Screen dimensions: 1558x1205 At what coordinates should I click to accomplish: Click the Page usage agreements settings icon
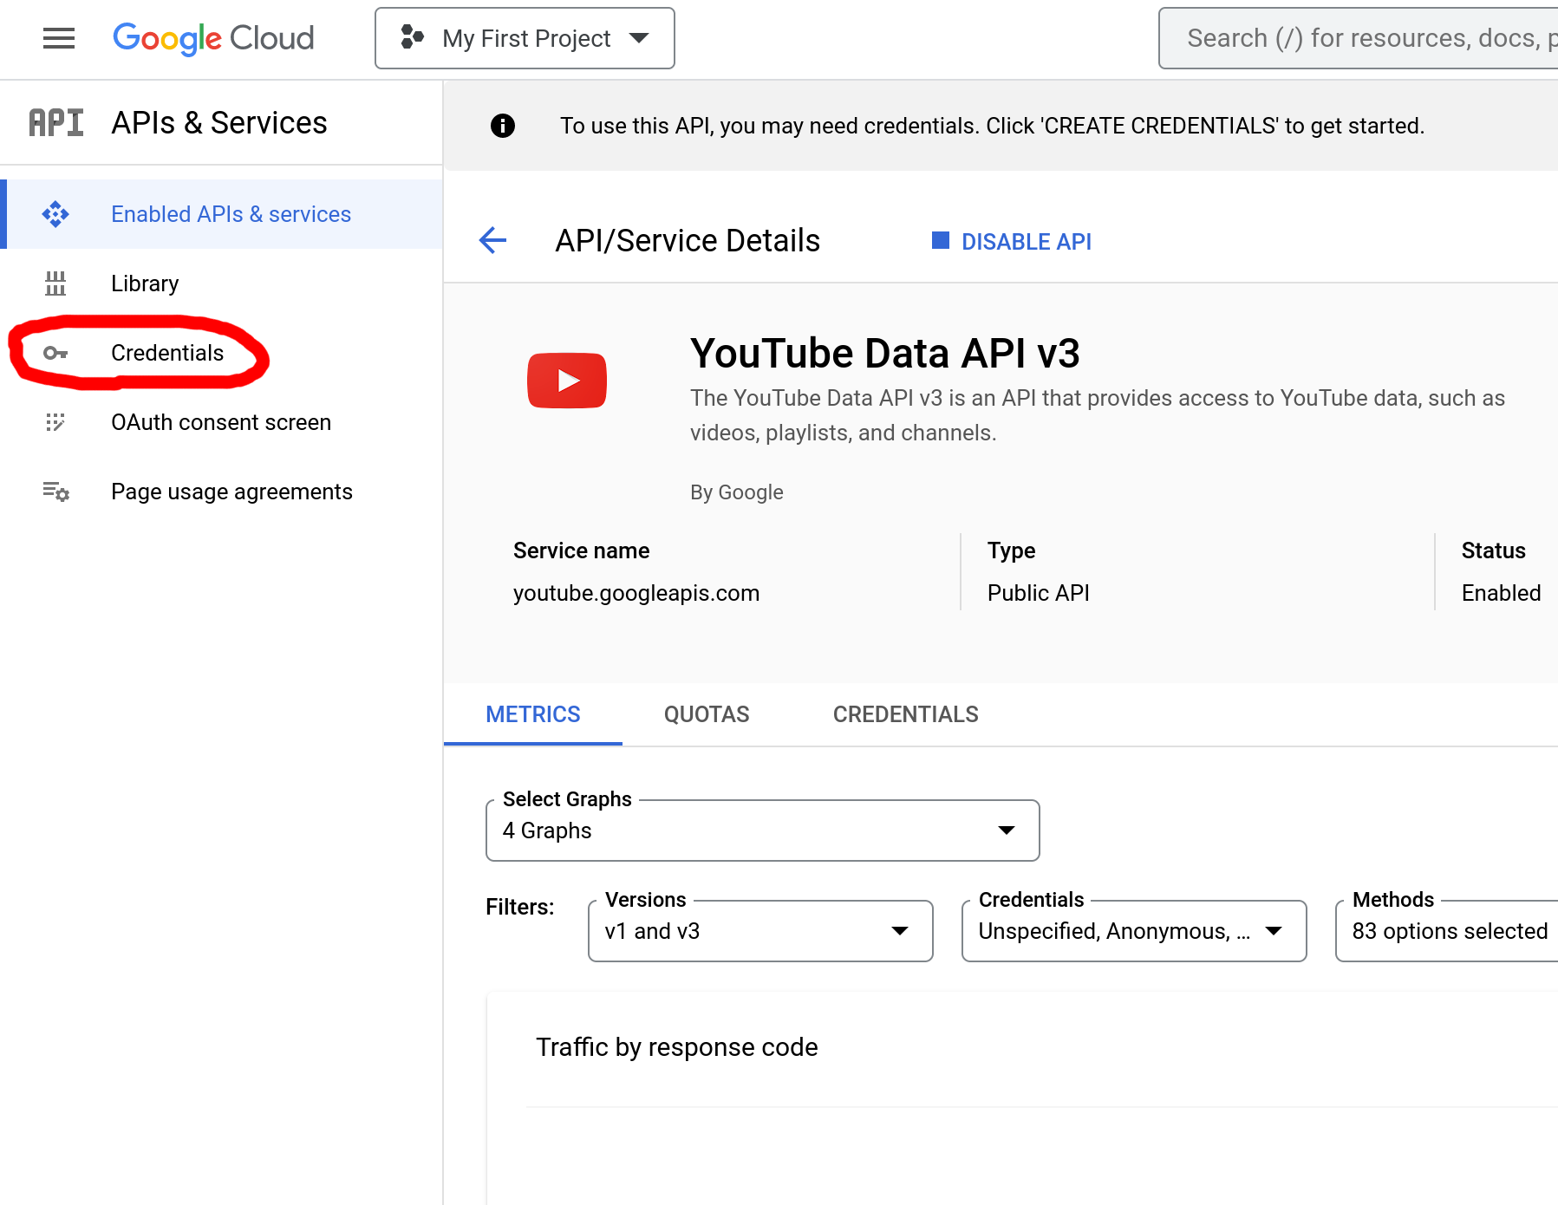tap(55, 492)
